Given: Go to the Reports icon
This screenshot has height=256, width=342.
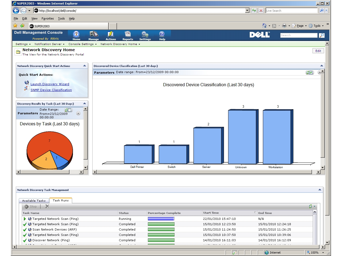Looking at the screenshot, I should tap(128, 35).
